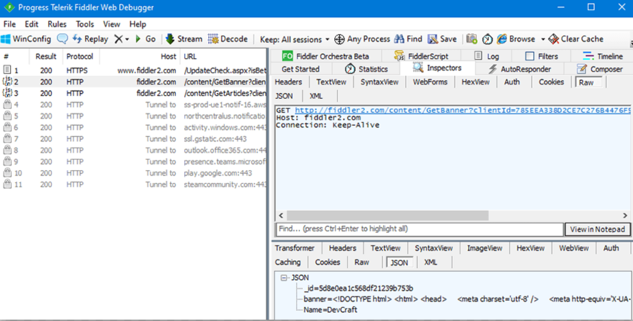The height and width of the screenshot is (321, 633).
Task: Click the timer stopwatch icon
Action: click(x=487, y=39)
